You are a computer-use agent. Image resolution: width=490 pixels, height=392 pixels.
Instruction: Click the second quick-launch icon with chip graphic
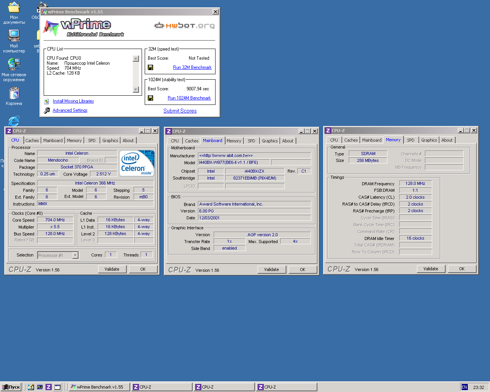pyautogui.click(x=40, y=387)
